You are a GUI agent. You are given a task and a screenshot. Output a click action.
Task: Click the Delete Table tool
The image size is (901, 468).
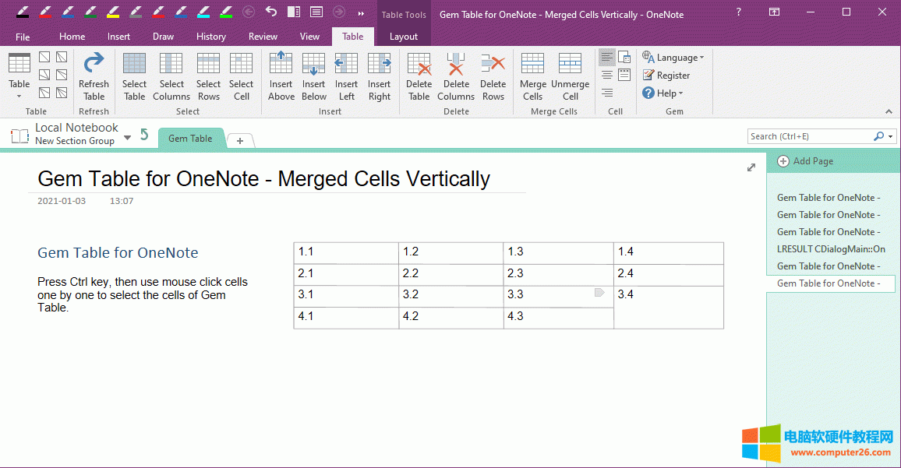(419, 76)
